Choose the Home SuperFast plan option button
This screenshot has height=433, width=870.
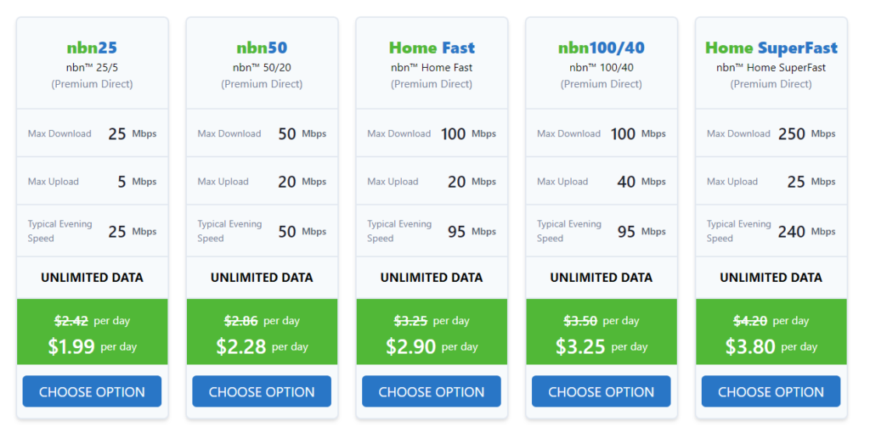click(771, 391)
